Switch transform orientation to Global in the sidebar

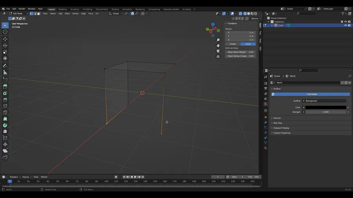click(233, 44)
